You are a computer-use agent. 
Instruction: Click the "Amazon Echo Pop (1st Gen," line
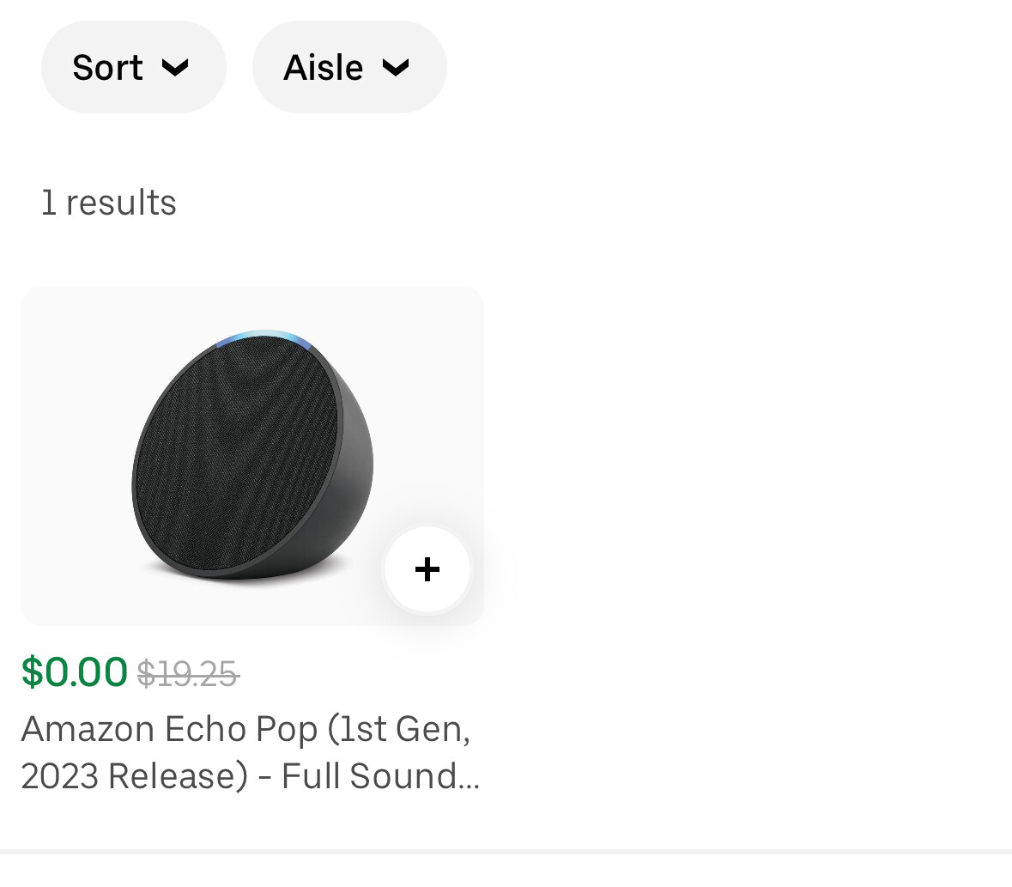245,729
